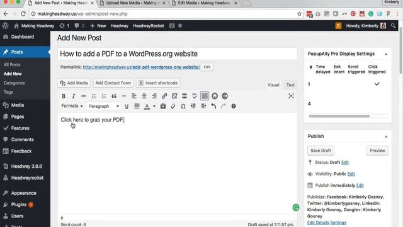The image size is (403, 227).
Task: Redo the last edit
Action: pyautogui.click(x=224, y=107)
